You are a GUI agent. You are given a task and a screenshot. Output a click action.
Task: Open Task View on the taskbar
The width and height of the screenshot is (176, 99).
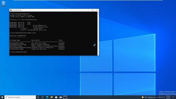click(43, 97)
